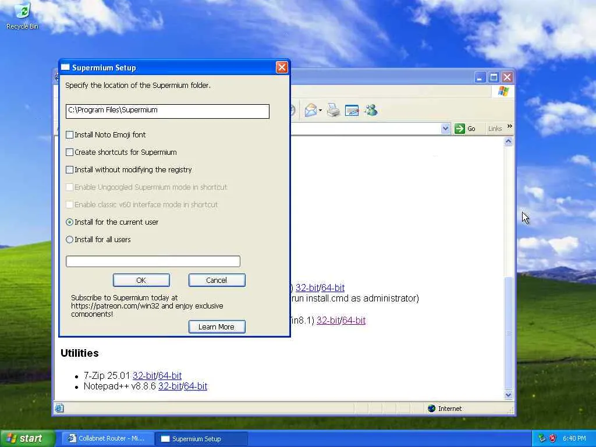
Task: Open the address bar dropdown arrow
Action: click(445, 129)
